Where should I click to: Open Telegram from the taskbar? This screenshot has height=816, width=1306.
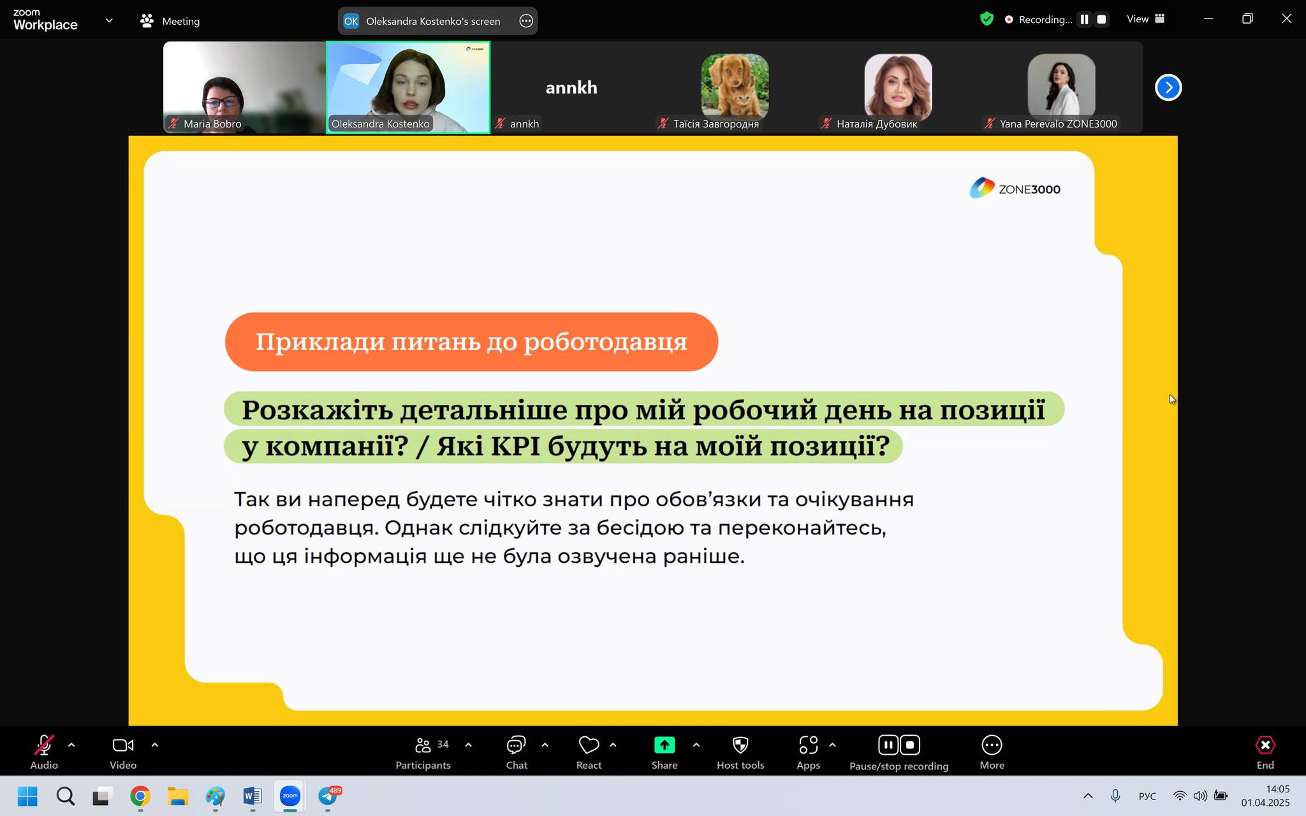coord(328,796)
